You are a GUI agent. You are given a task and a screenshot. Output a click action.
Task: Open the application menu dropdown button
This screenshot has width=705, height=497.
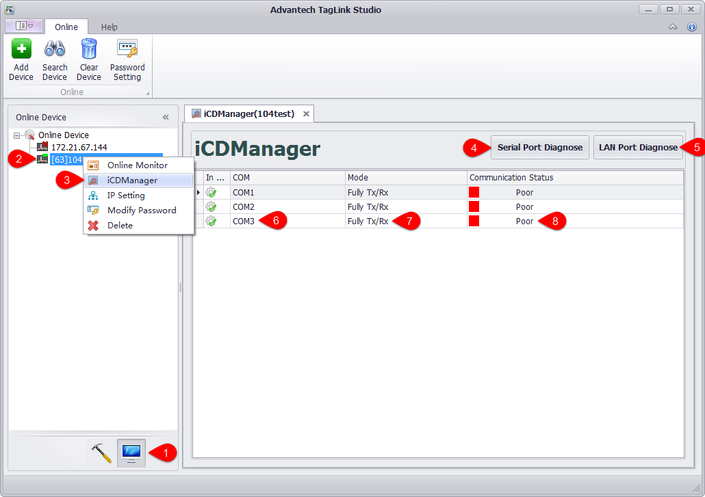pyautogui.click(x=24, y=26)
